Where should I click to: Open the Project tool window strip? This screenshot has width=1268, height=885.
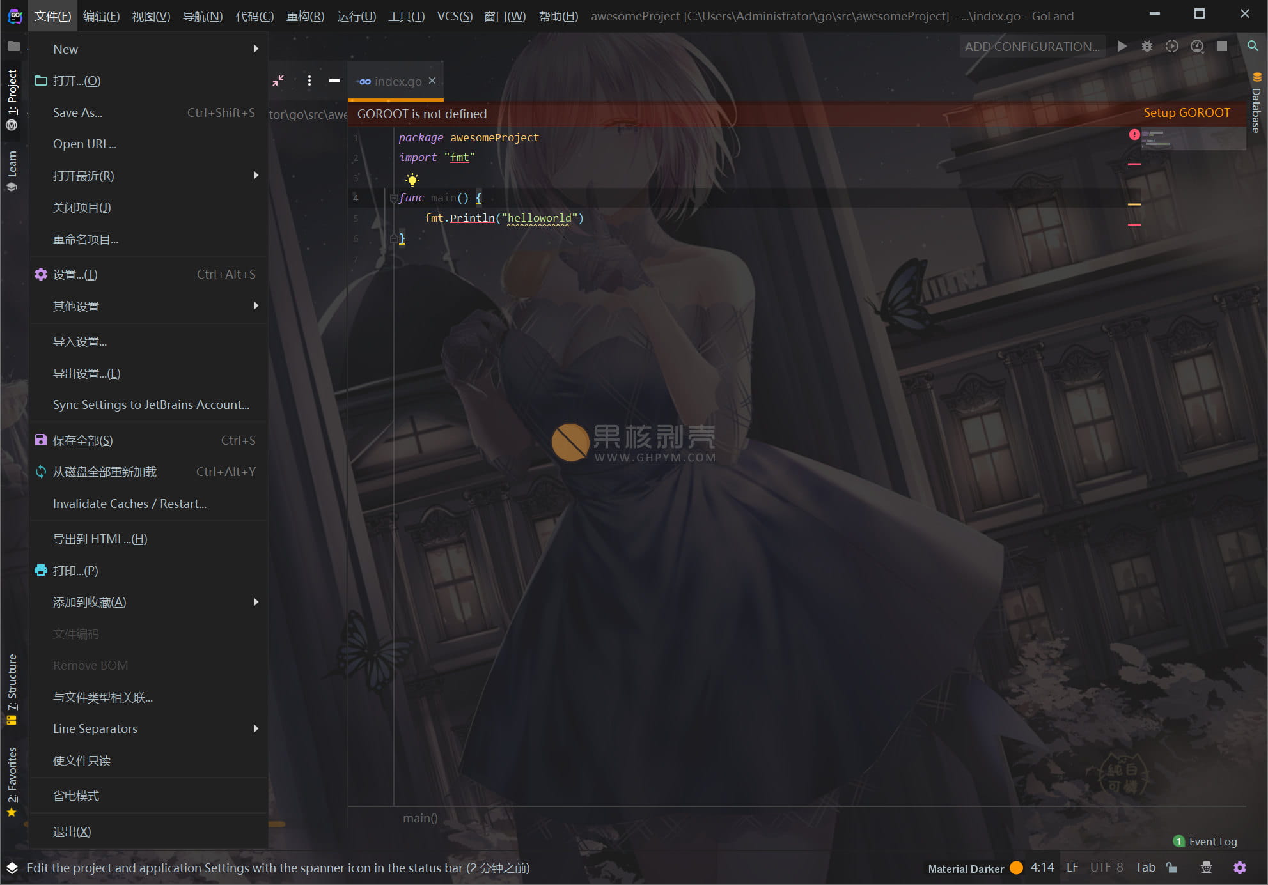pyautogui.click(x=12, y=99)
